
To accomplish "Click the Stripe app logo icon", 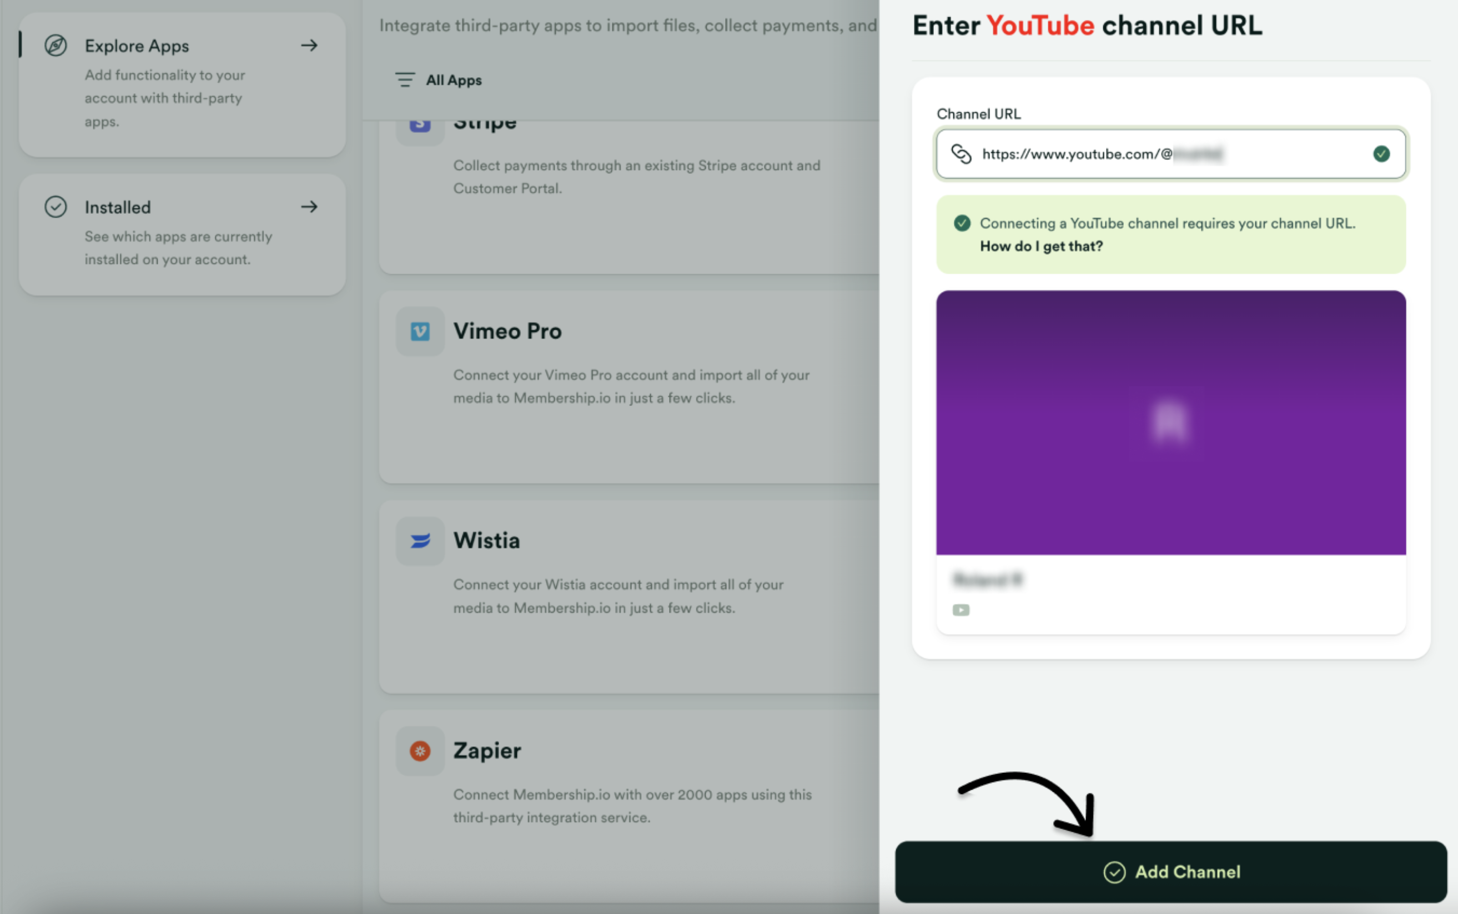I will tap(420, 124).
